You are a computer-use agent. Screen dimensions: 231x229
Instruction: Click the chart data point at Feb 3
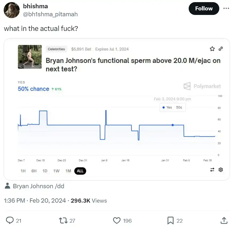pyautogui.click(x=173, y=125)
